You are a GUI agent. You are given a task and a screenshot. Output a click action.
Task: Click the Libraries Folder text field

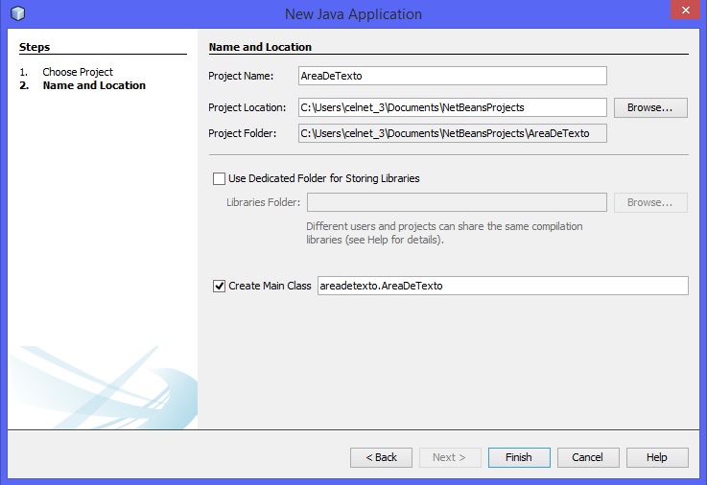(x=456, y=202)
